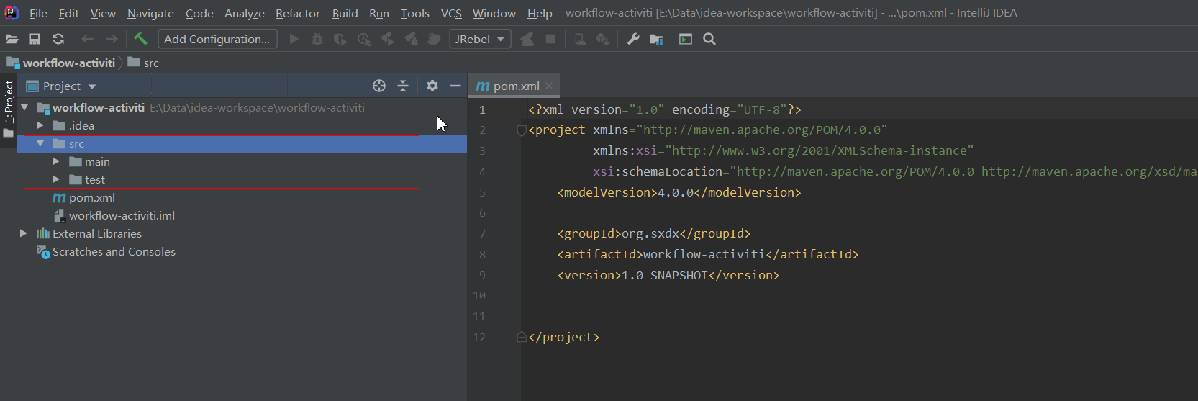Click the Debug bug icon

pos(317,39)
